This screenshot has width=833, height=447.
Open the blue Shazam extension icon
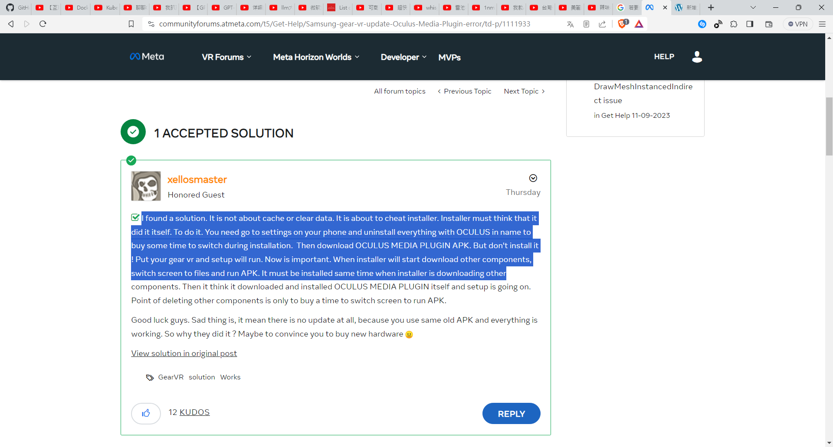click(702, 24)
